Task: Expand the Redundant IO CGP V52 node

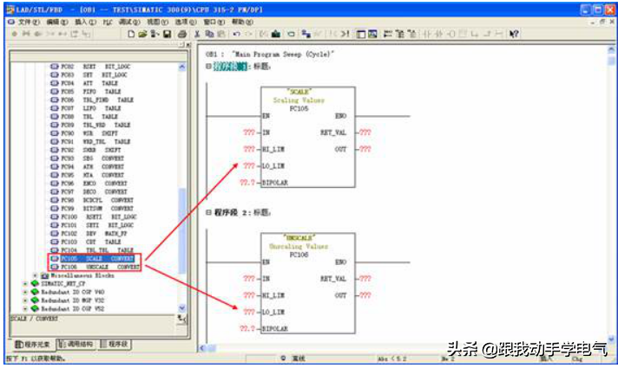Action: [x=25, y=308]
